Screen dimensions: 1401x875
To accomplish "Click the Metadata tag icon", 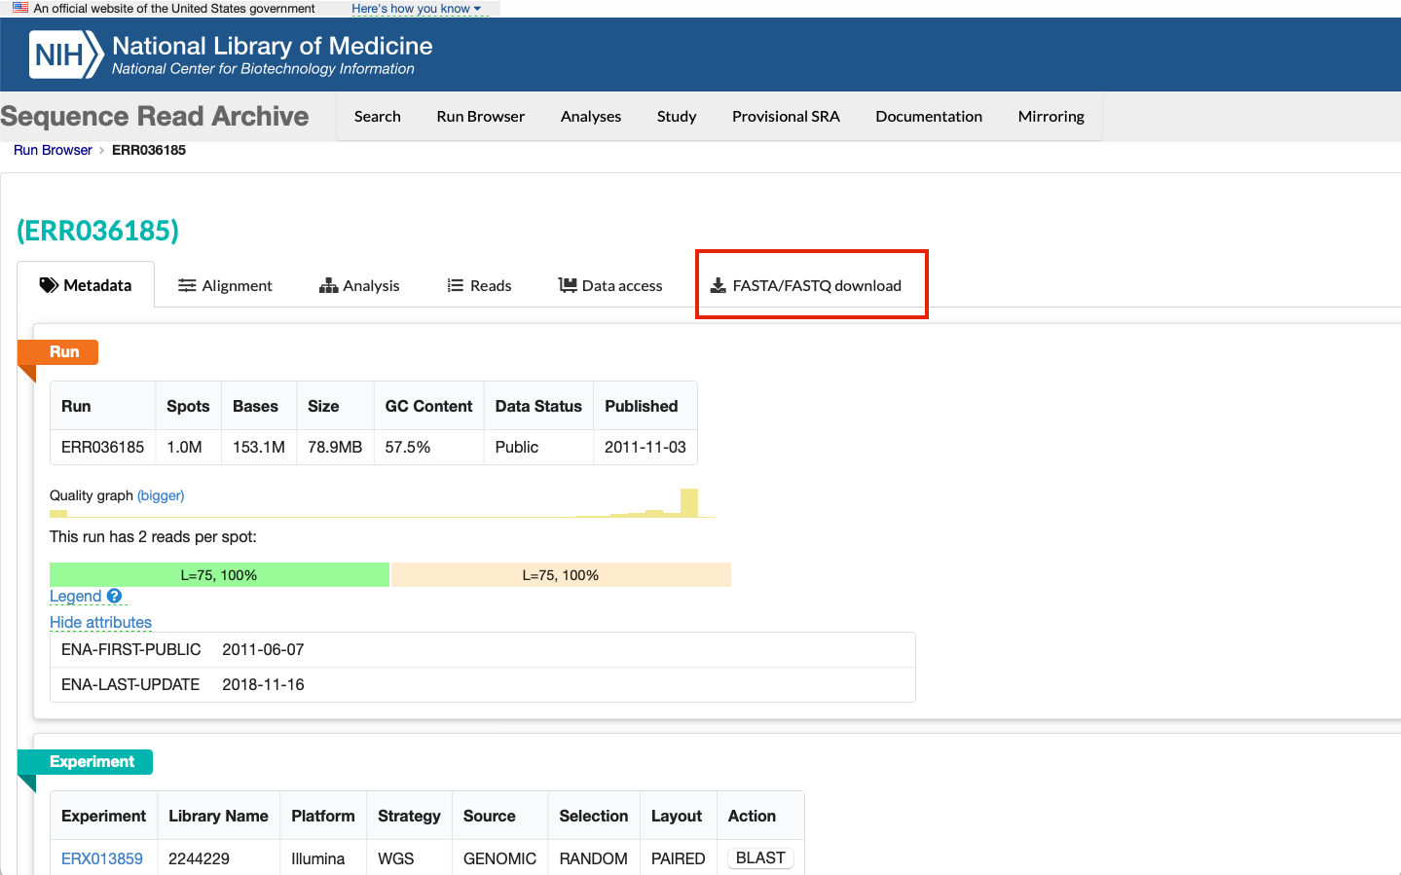I will click(x=49, y=285).
